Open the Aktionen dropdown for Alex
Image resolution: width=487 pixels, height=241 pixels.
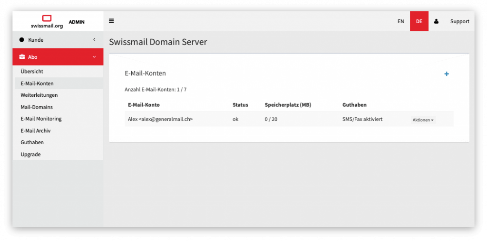pos(423,120)
